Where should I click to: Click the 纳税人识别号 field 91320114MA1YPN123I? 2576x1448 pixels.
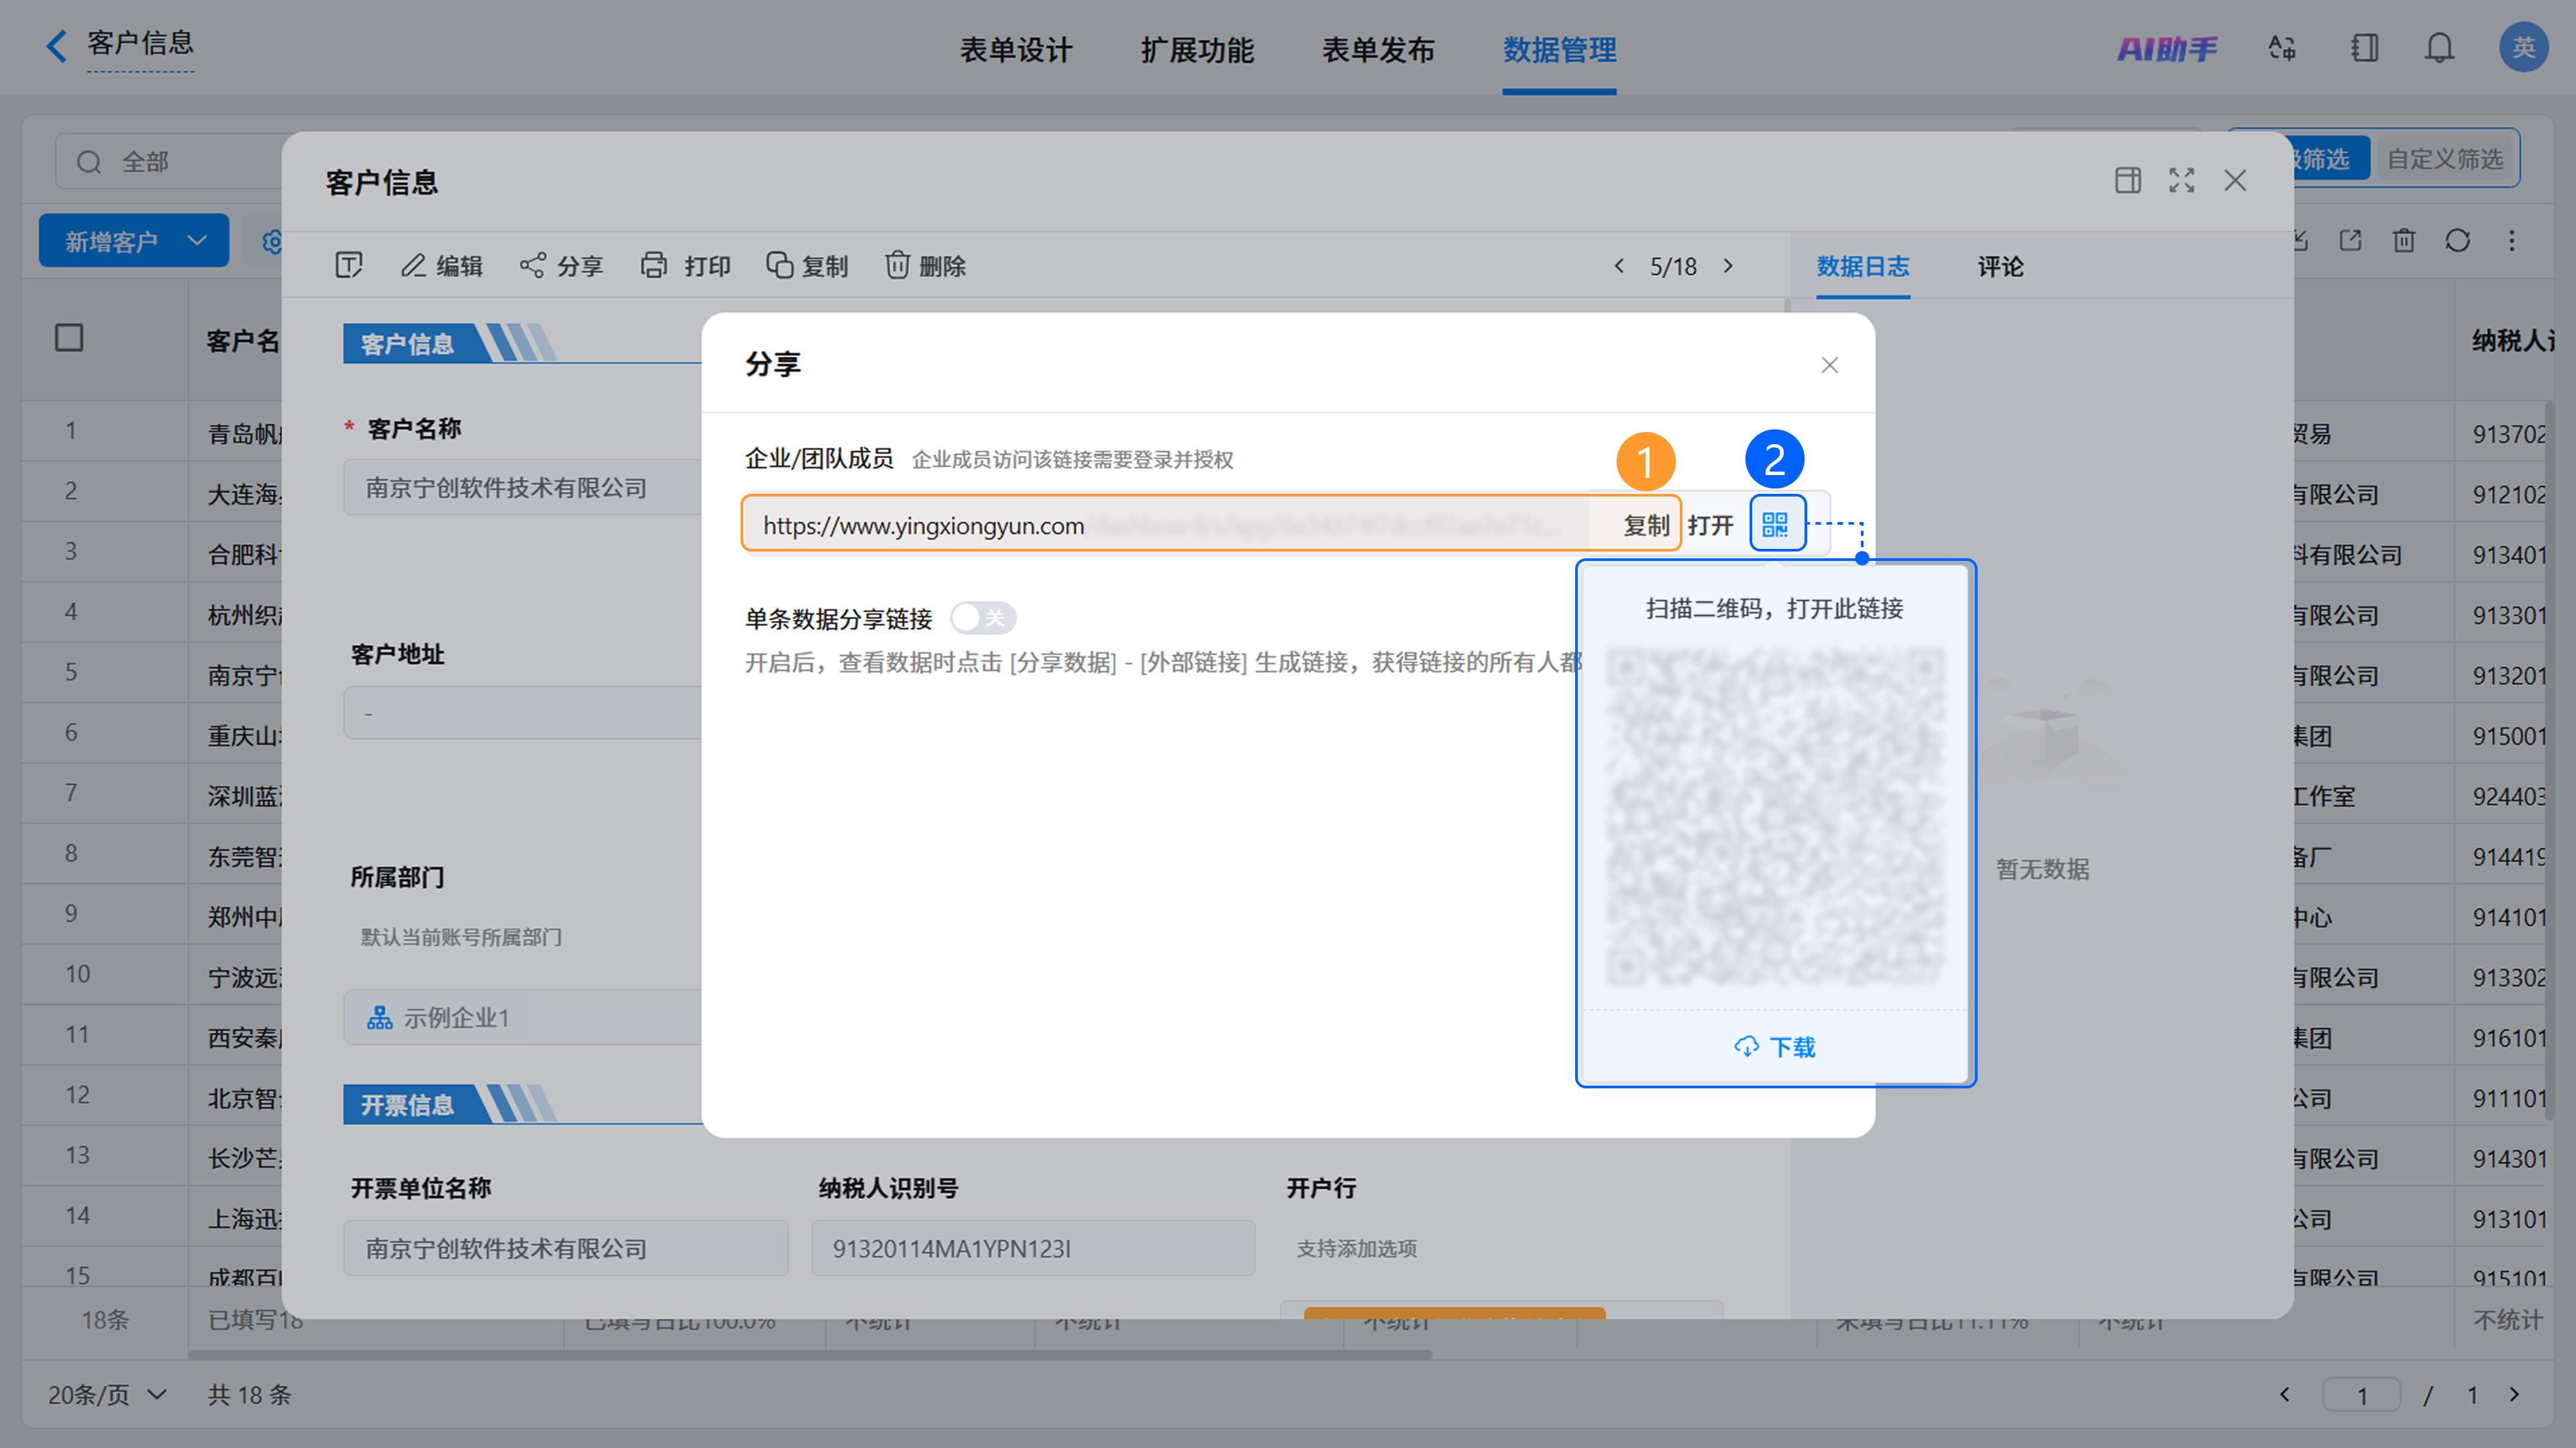coord(1033,1248)
